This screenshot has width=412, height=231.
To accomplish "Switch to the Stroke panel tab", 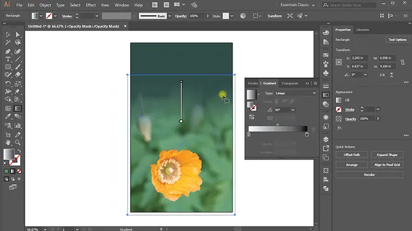I will click(252, 83).
